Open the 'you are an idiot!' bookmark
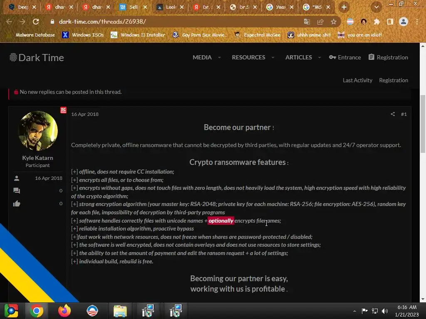 coord(360,35)
